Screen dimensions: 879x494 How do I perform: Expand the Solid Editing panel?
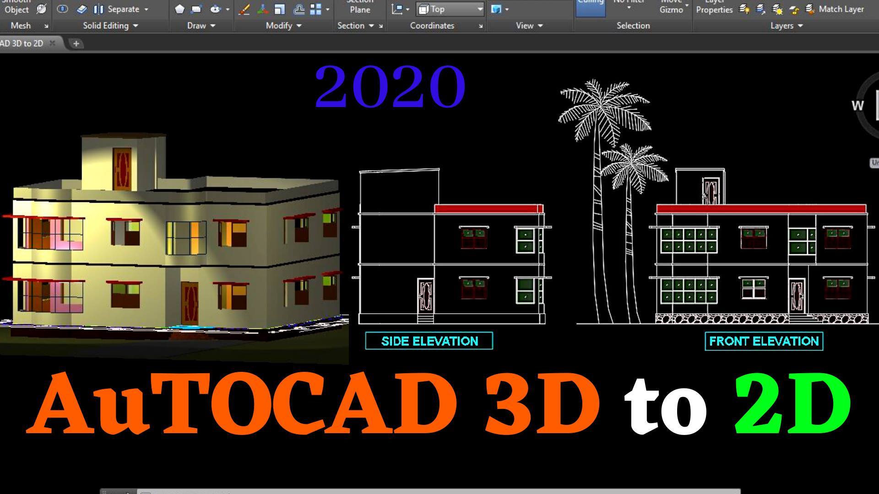pyautogui.click(x=110, y=26)
